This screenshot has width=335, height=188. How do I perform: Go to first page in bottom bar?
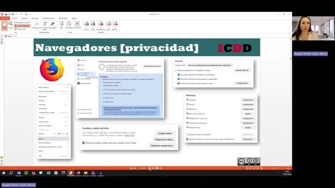click(x=131, y=168)
